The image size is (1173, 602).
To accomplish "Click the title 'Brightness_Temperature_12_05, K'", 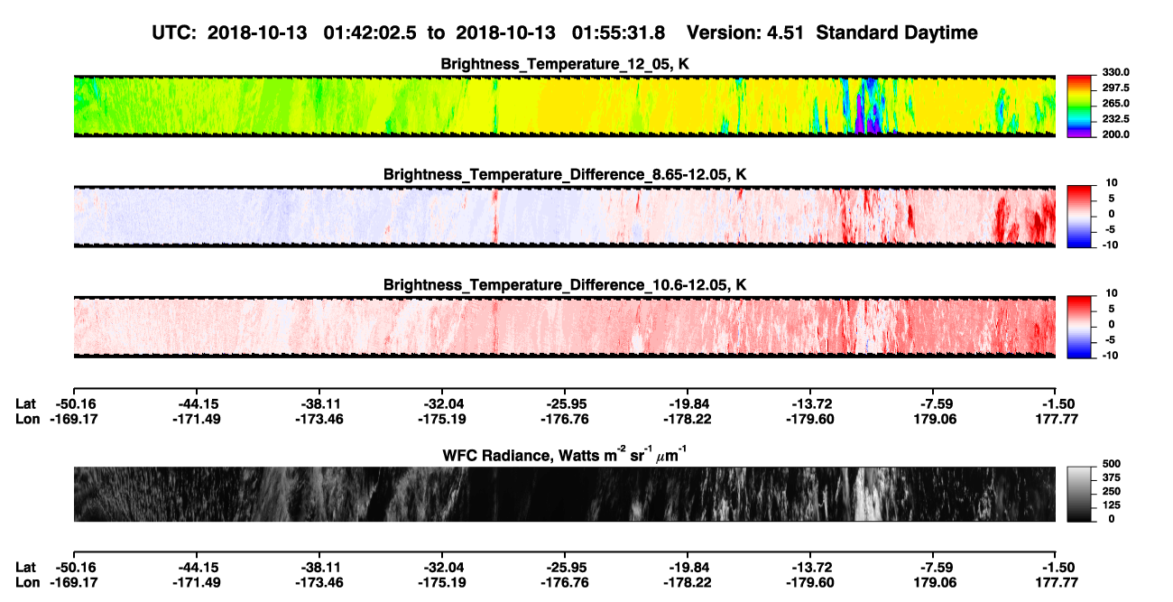I will coord(565,63).
